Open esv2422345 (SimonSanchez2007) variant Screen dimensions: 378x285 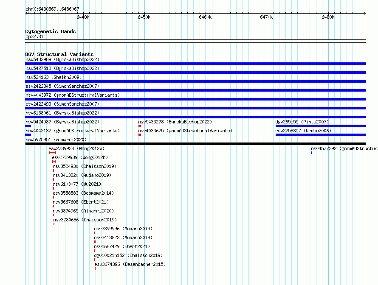point(62,86)
